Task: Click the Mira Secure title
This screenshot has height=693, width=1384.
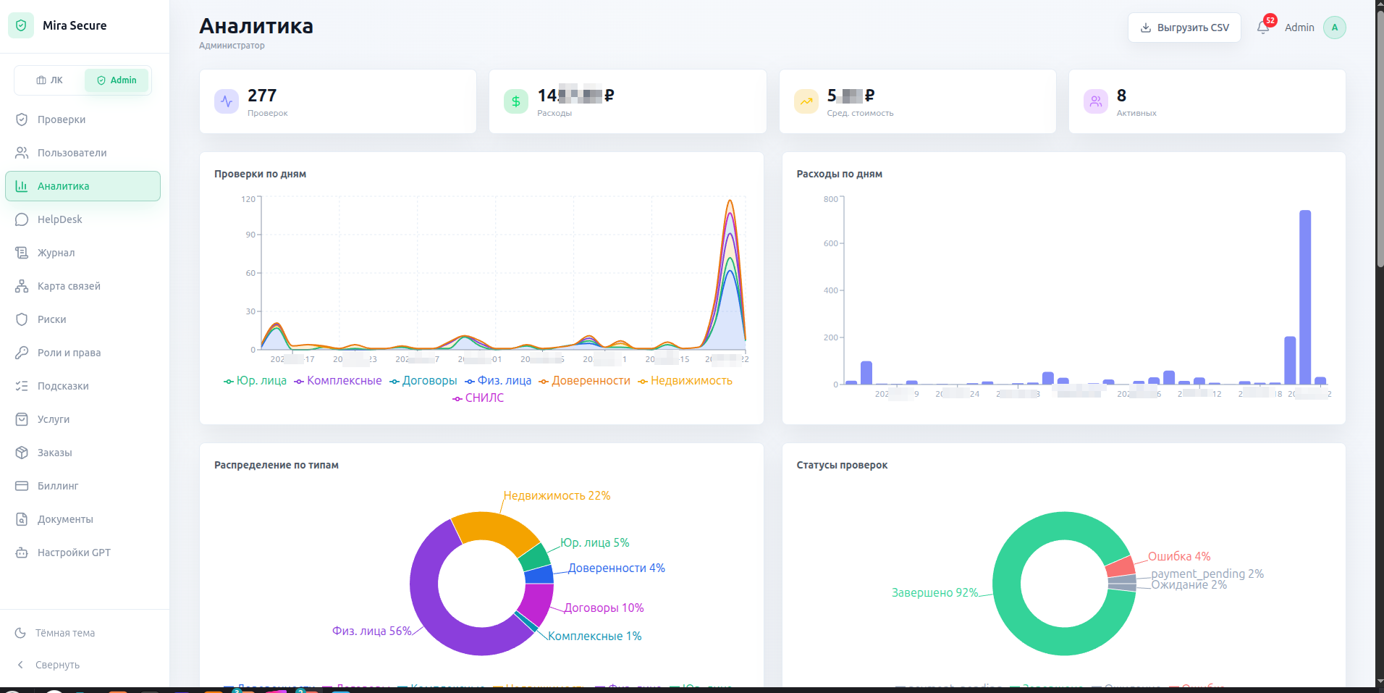Action: (x=75, y=25)
